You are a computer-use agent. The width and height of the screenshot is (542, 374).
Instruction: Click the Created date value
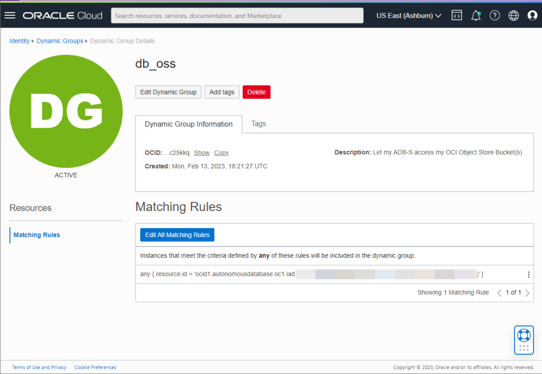[x=220, y=166]
